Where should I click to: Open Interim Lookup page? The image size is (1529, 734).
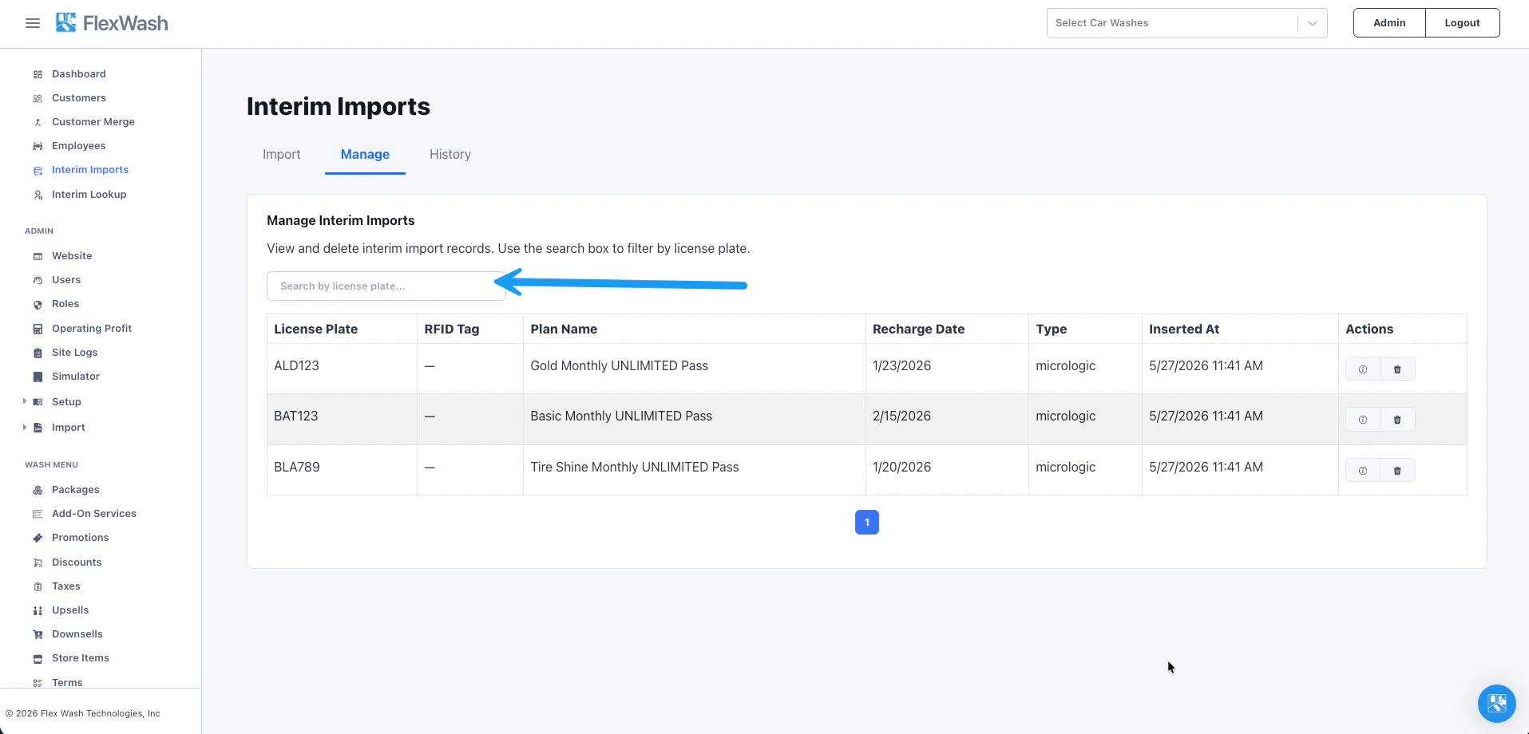click(x=89, y=195)
